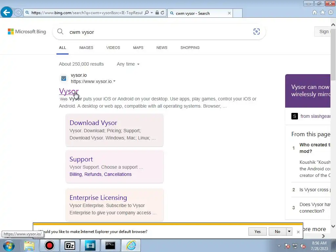The image size is (336, 252).
Task: Dismiss the default browser notification bar
Action: tap(298, 232)
